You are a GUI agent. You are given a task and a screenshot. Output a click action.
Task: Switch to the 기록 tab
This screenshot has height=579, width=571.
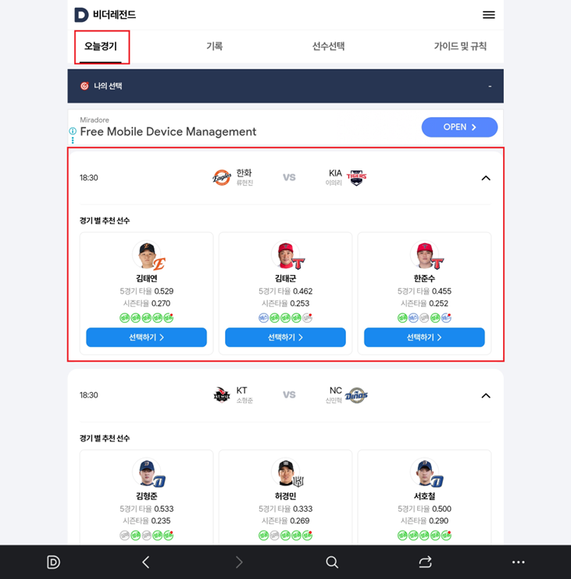click(215, 46)
